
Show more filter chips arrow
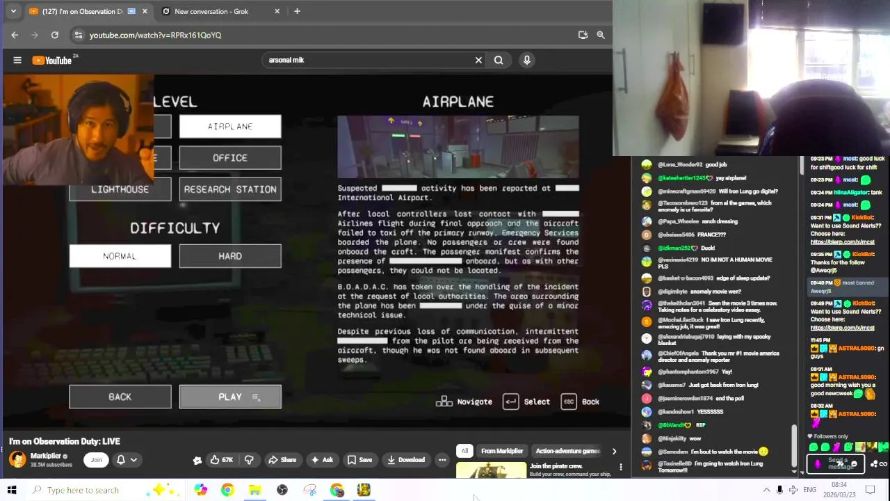[614, 451]
